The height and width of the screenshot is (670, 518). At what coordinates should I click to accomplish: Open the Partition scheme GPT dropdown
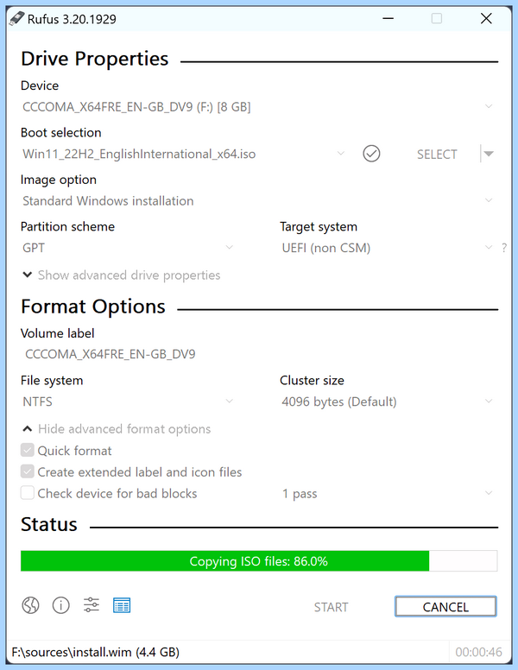129,248
